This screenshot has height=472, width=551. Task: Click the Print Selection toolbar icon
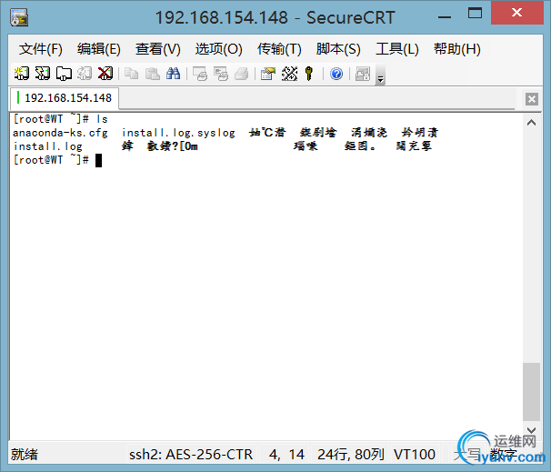coord(221,74)
